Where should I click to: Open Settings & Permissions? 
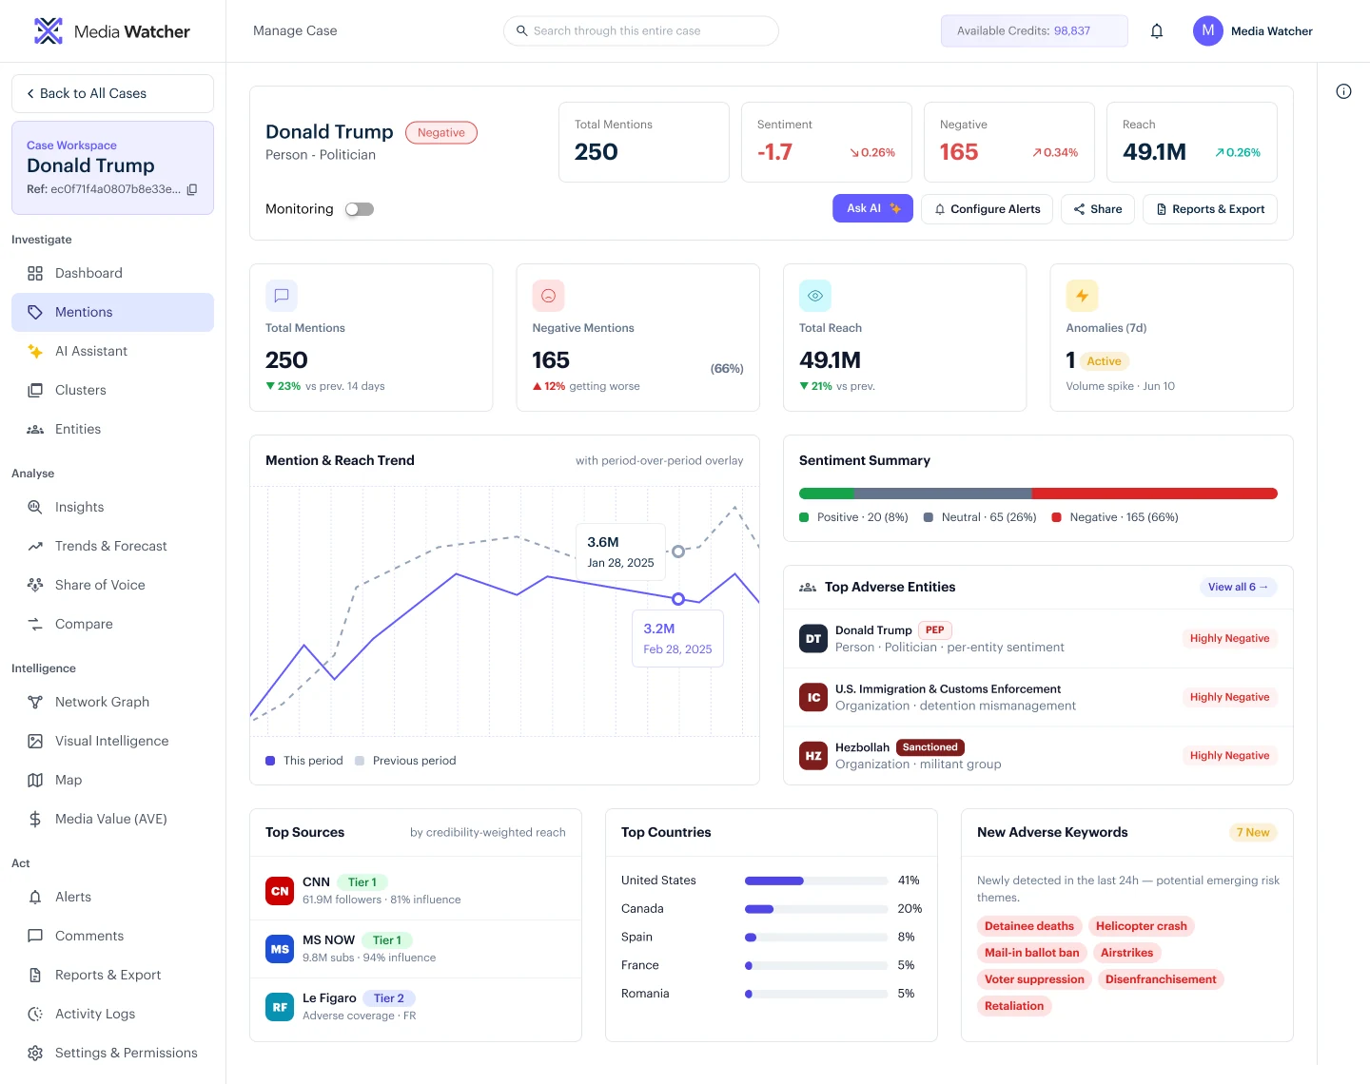[112, 1053]
